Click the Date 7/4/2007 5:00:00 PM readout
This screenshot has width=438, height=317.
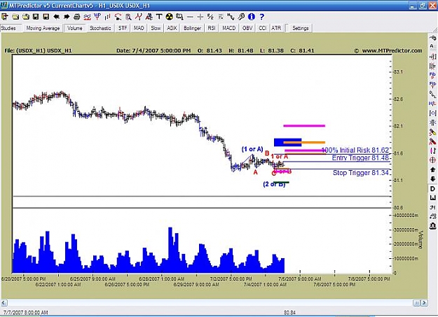click(x=153, y=51)
